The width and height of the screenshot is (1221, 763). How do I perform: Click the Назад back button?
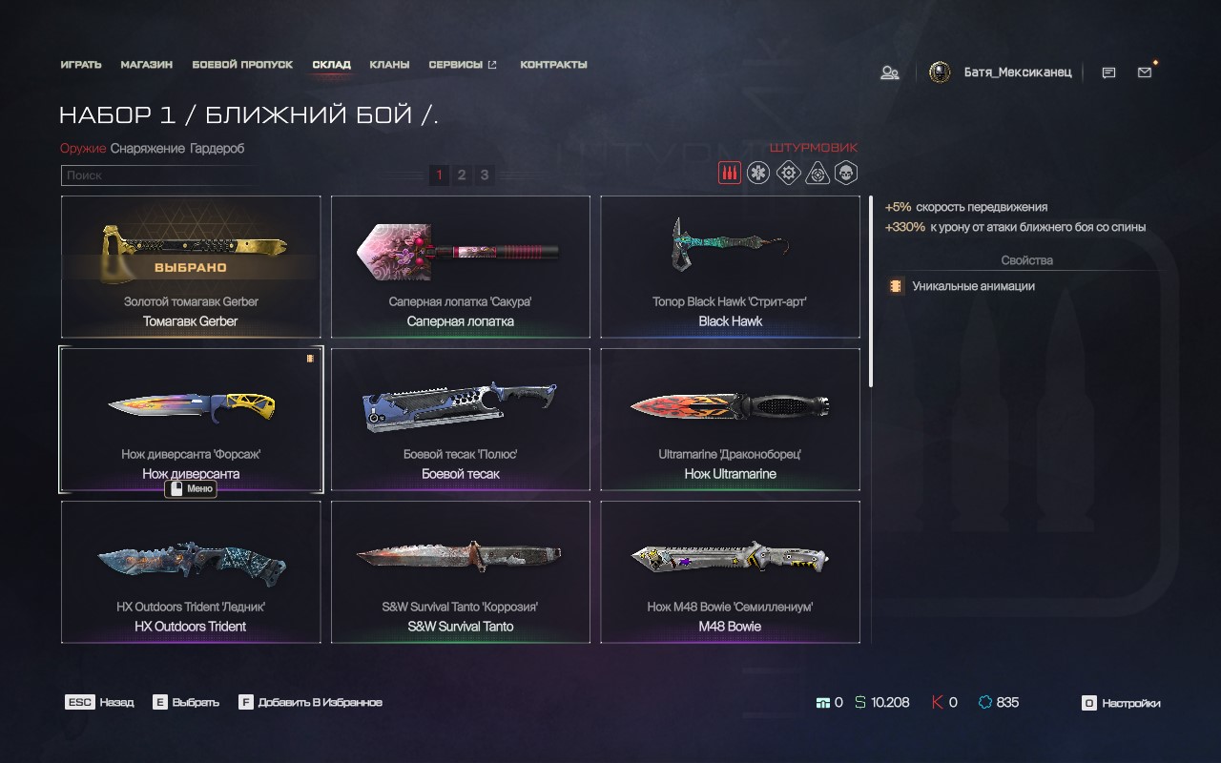point(99,702)
